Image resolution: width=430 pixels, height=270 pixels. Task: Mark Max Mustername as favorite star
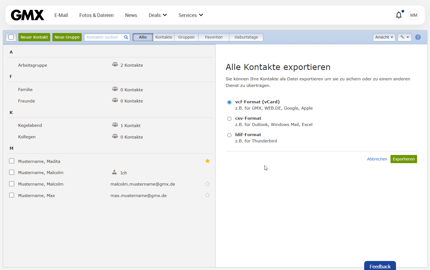click(208, 195)
